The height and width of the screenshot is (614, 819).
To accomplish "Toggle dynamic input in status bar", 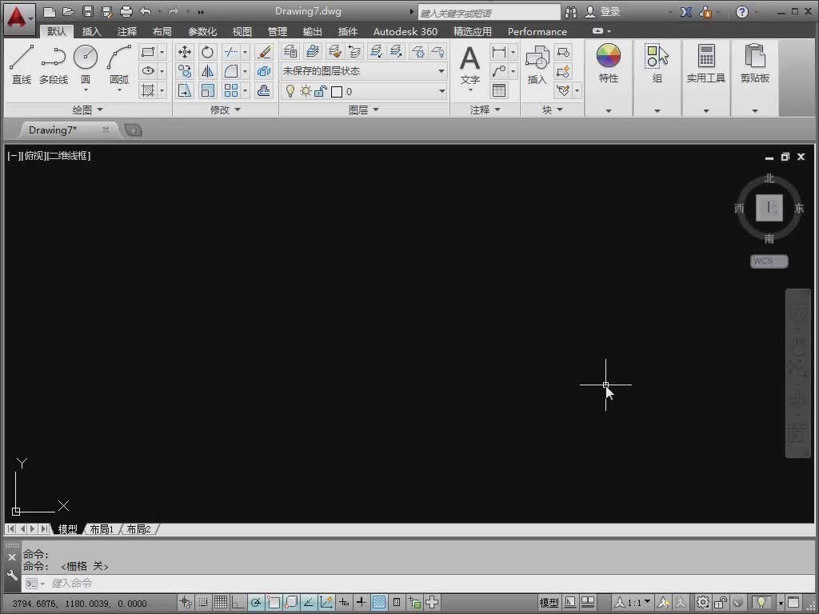I will [x=344, y=603].
